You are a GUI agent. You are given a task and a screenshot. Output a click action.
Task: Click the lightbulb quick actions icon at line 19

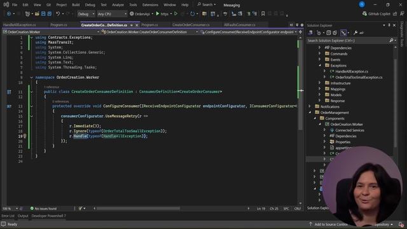(x=25, y=136)
